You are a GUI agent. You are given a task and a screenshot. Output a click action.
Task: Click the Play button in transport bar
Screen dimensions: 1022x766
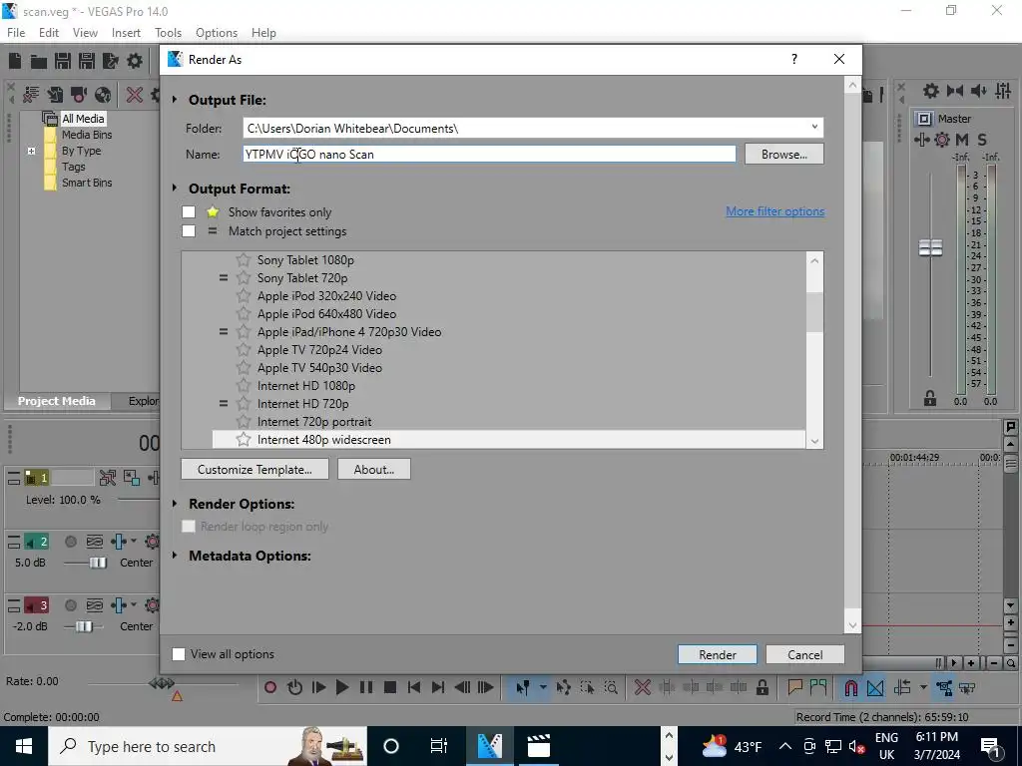coord(342,687)
